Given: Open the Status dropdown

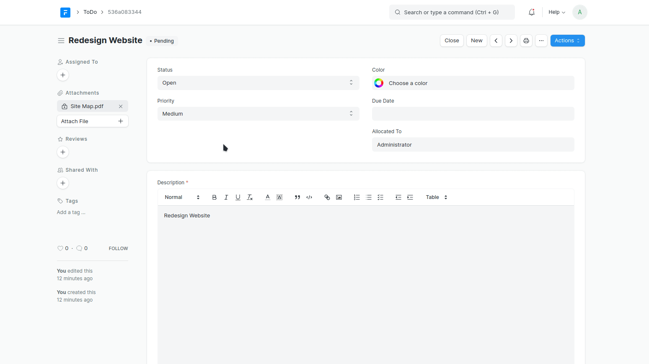Looking at the screenshot, I should coord(258,83).
